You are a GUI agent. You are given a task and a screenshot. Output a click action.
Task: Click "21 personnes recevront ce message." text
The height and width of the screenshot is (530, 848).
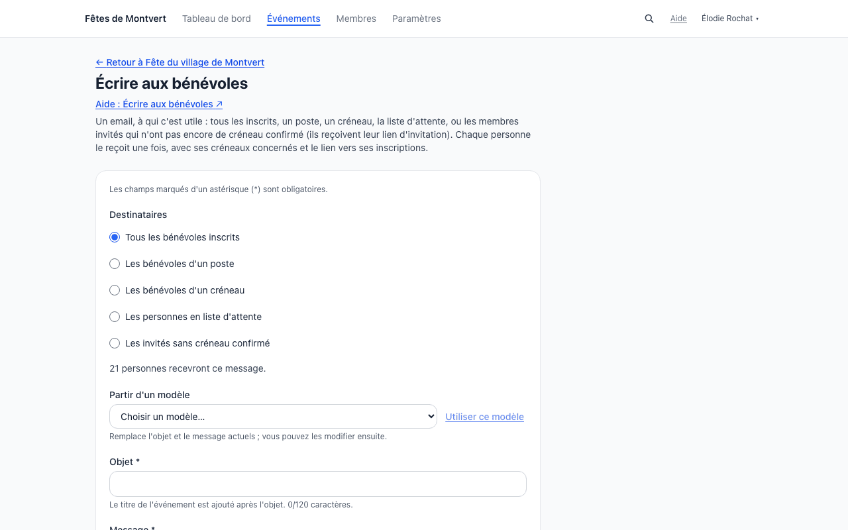tap(187, 368)
